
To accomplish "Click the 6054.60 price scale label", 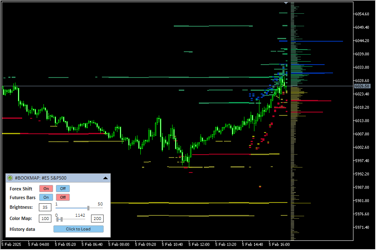I will click(362, 14).
